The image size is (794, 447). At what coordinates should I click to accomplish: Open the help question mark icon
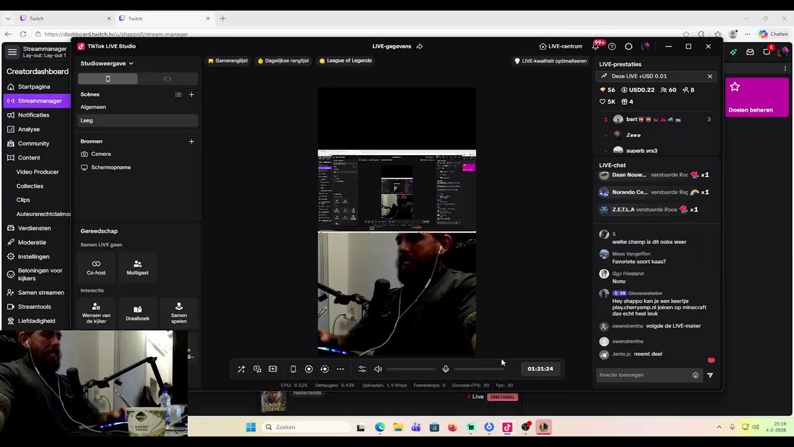point(612,47)
